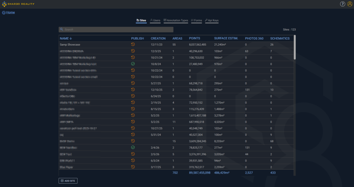Sort sites by Creation date header
The height and width of the screenshot is (187, 354).
pos(158,38)
